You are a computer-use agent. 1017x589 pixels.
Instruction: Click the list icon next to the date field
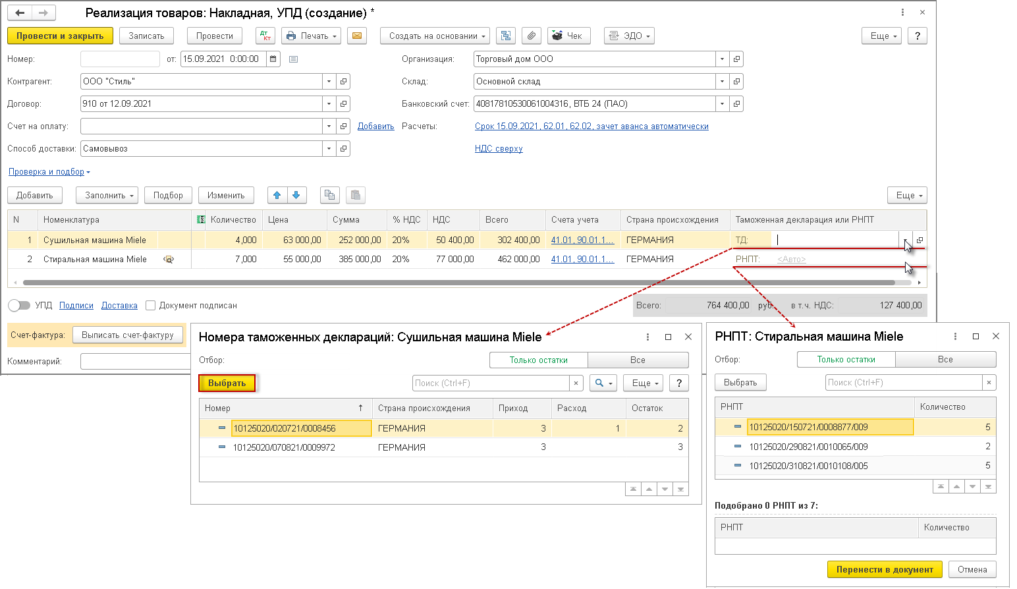(x=294, y=59)
